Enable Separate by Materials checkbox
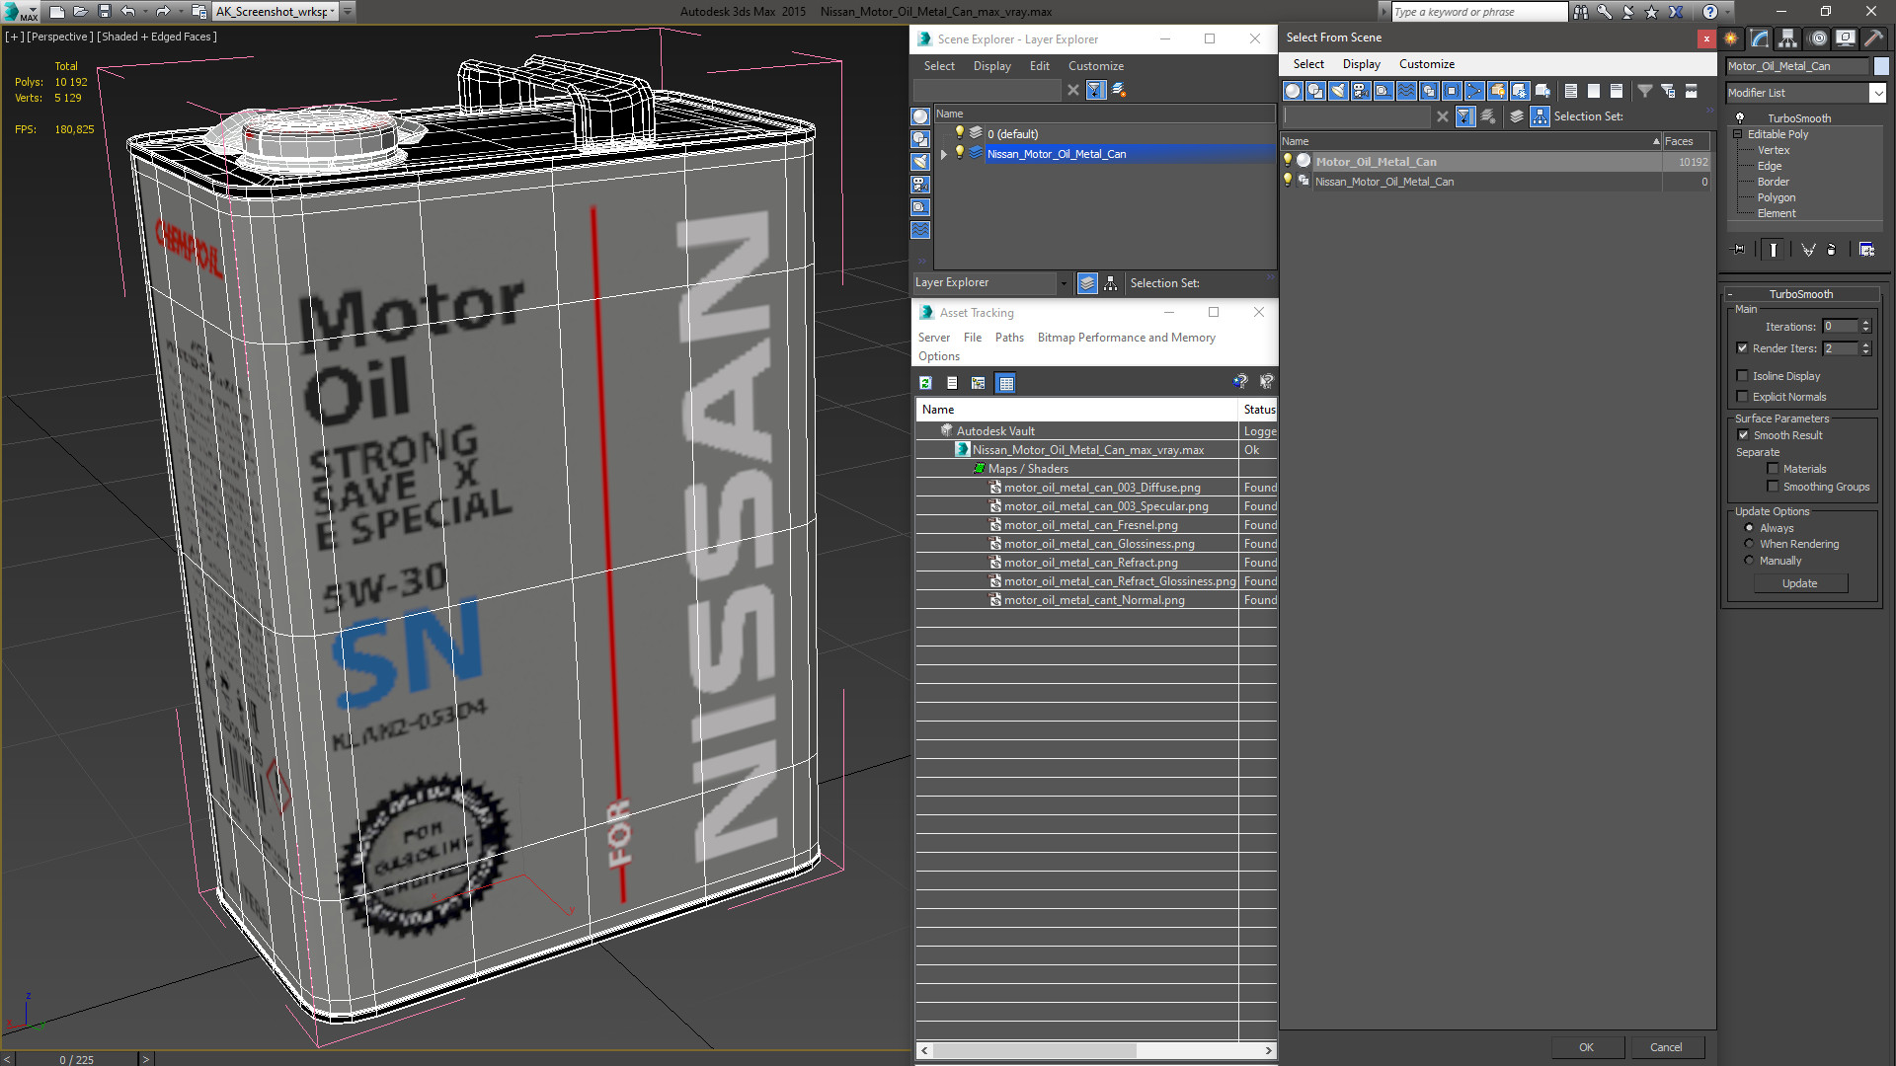 tap(1773, 469)
